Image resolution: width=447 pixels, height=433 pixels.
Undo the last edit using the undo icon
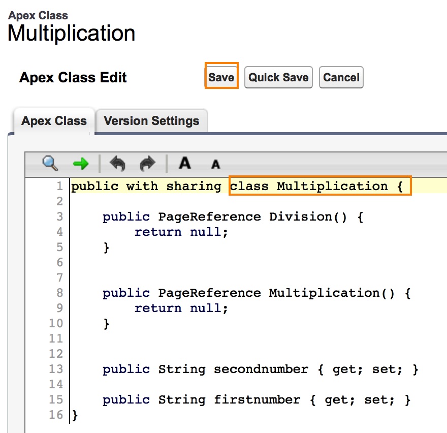coord(117,163)
